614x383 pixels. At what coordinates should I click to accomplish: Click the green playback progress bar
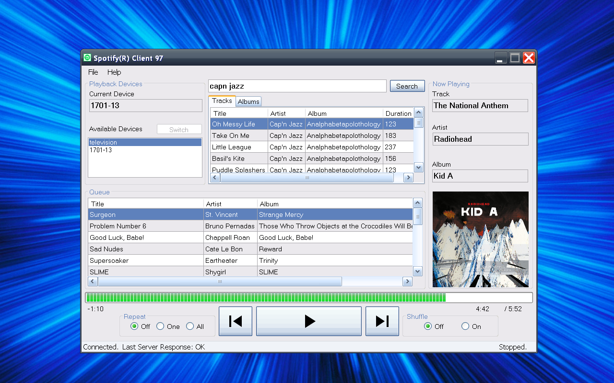pos(309,298)
